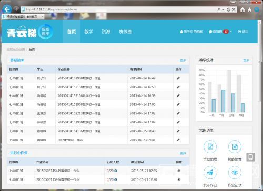The image size is (263, 191).
Task: Click the 退出 logout link
Action: point(244,31)
